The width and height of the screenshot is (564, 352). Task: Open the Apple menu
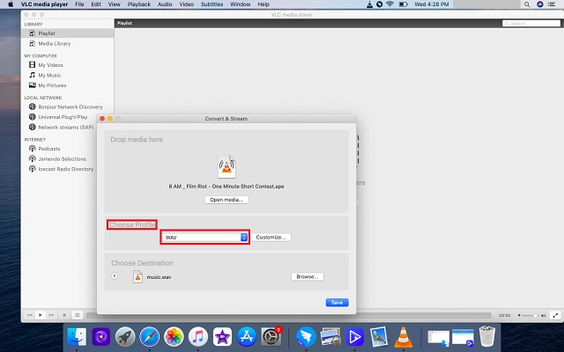pyautogui.click(x=11, y=4)
